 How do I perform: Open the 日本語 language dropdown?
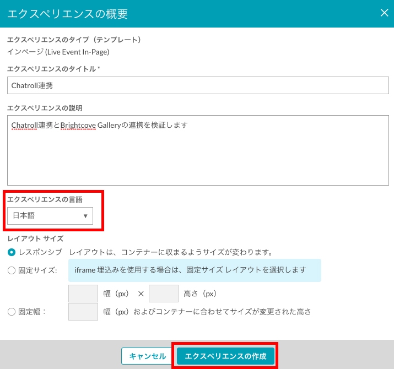pyautogui.click(x=50, y=216)
